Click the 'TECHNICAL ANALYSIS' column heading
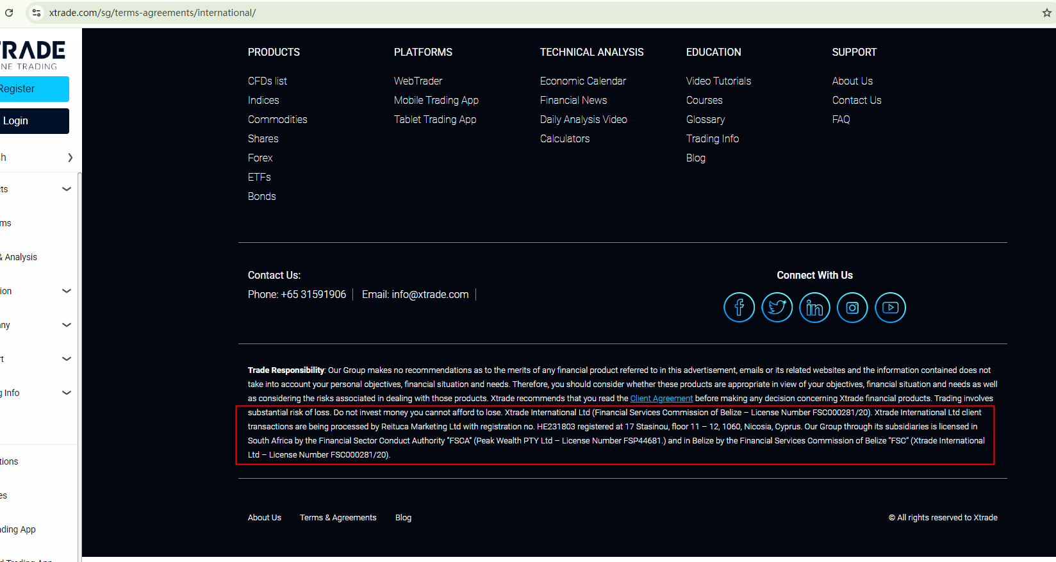 point(592,53)
